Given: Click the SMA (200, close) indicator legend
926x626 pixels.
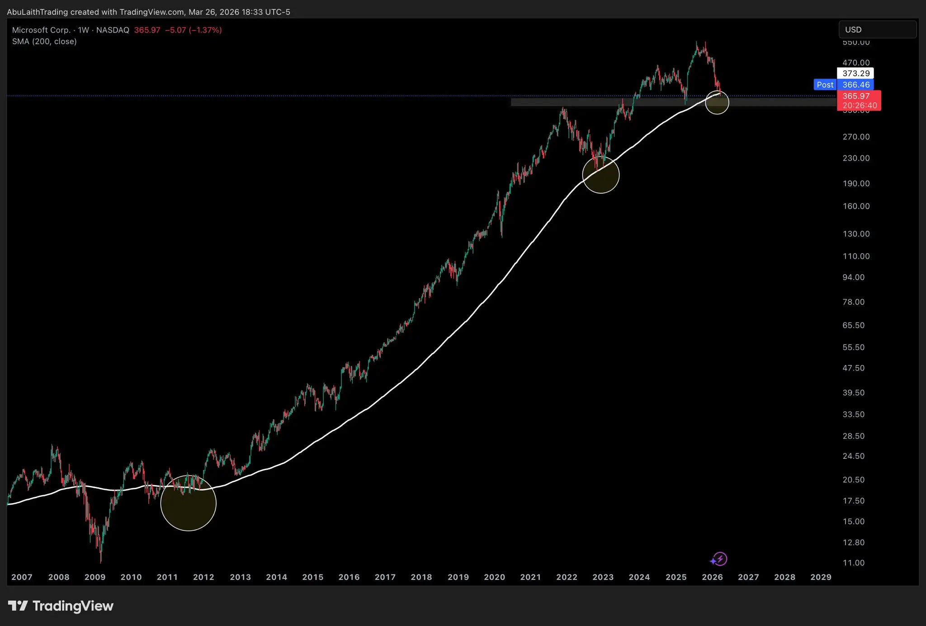Looking at the screenshot, I should tap(44, 42).
